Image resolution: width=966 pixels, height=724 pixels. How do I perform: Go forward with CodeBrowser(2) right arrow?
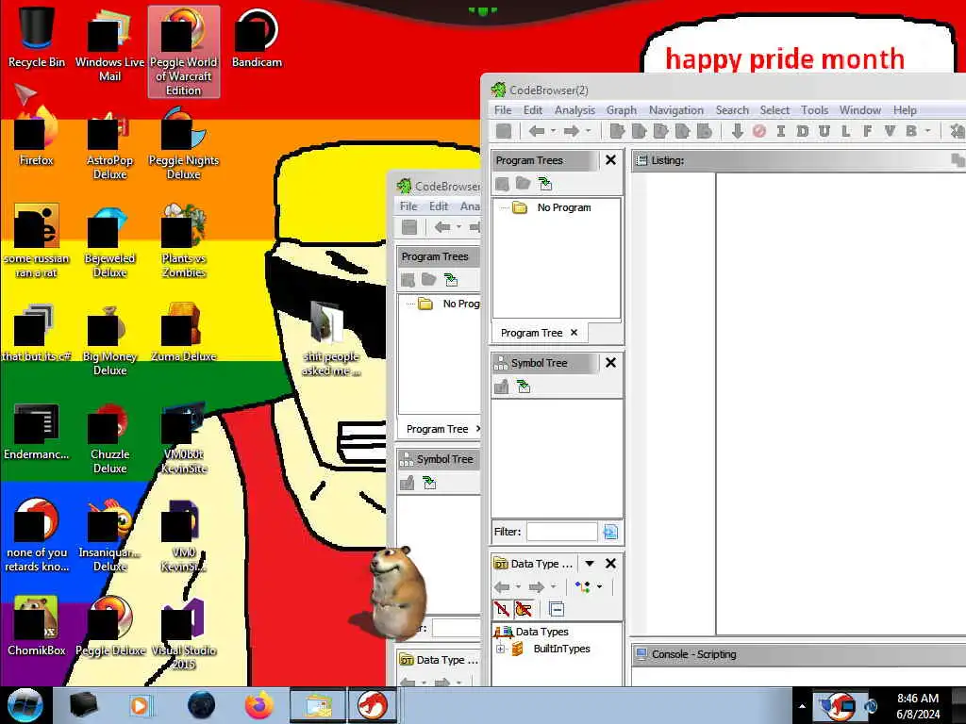[x=571, y=131]
